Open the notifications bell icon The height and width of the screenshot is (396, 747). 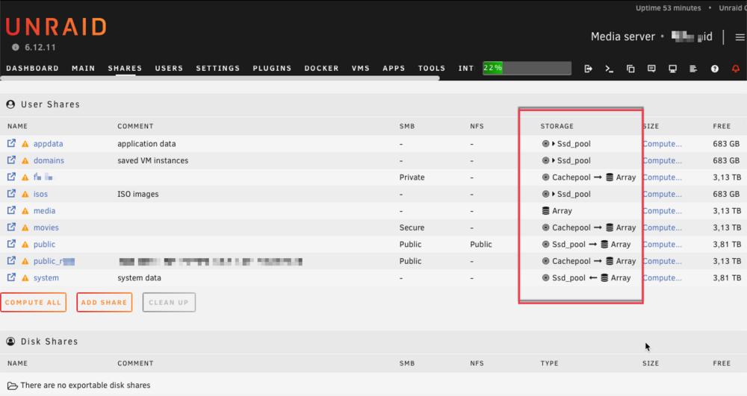tap(736, 69)
